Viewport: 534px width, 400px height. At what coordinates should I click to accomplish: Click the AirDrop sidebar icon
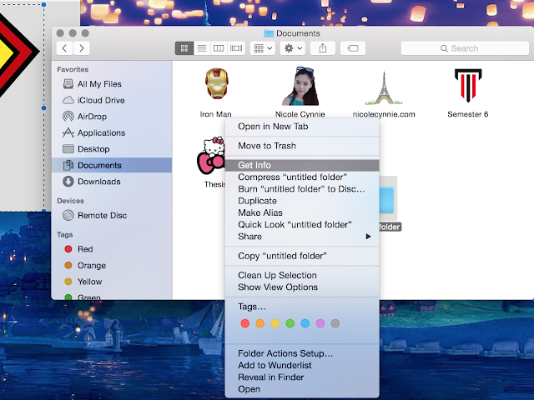pyautogui.click(x=68, y=117)
